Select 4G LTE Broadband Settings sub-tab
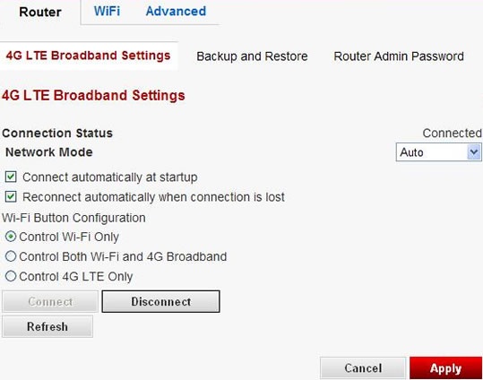483x380 pixels. (x=89, y=56)
